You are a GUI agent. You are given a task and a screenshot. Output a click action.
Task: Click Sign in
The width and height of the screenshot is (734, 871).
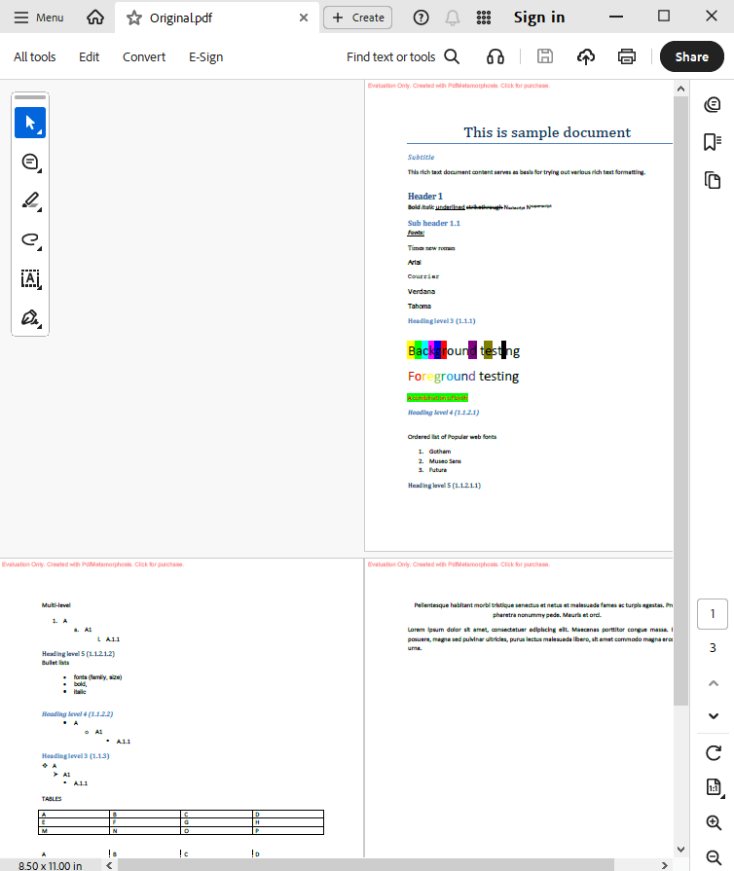click(539, 18)
